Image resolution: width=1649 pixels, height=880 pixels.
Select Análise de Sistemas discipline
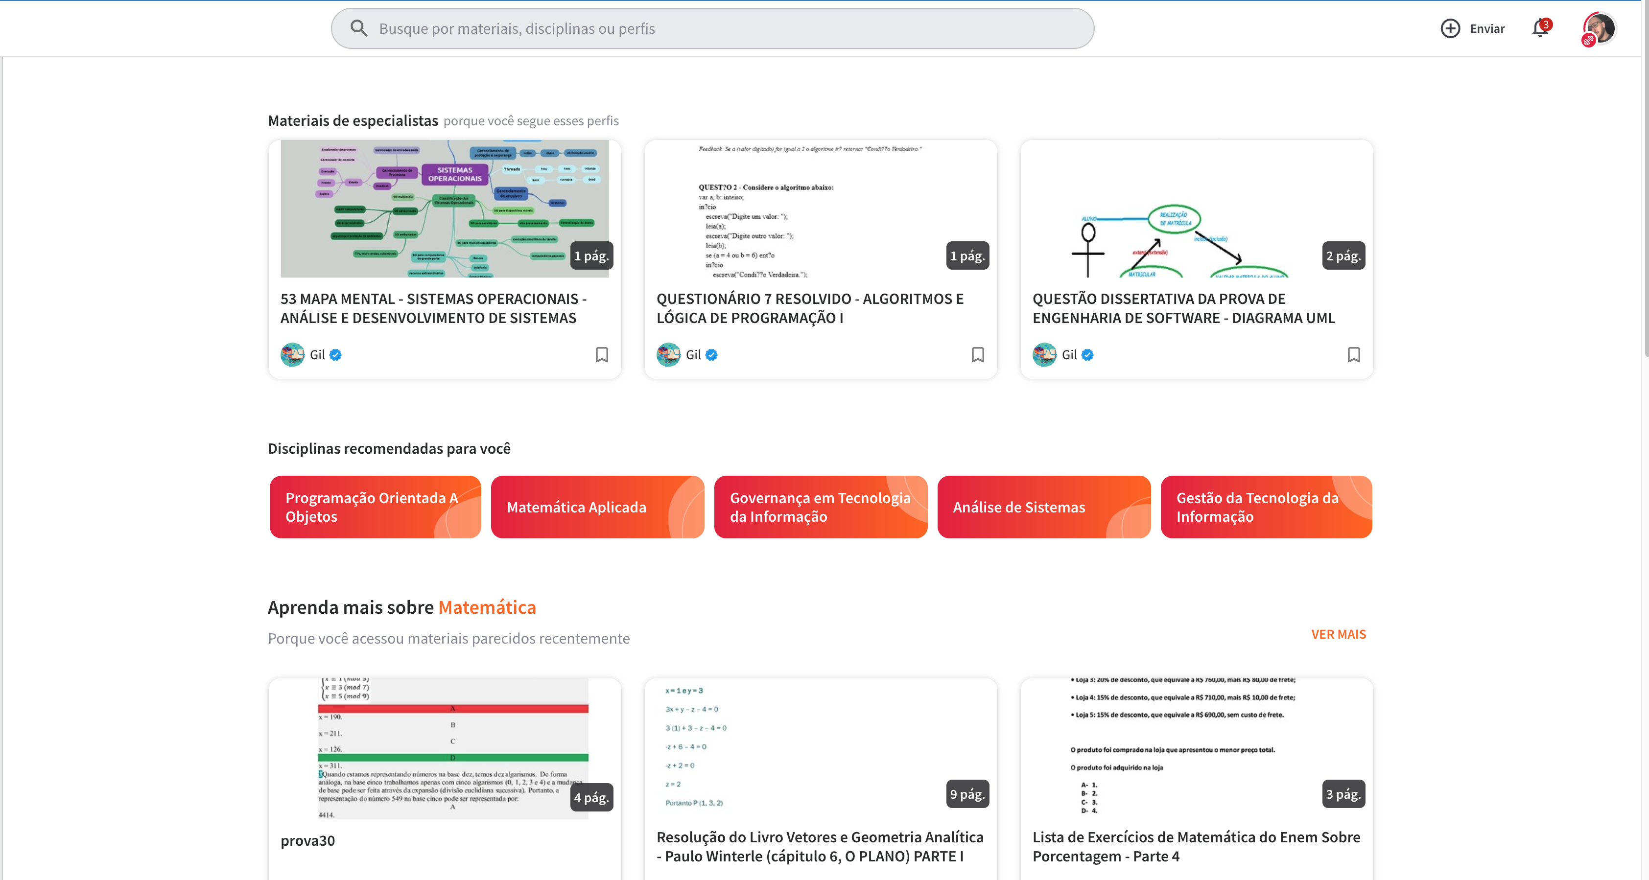pos(1044,507)
